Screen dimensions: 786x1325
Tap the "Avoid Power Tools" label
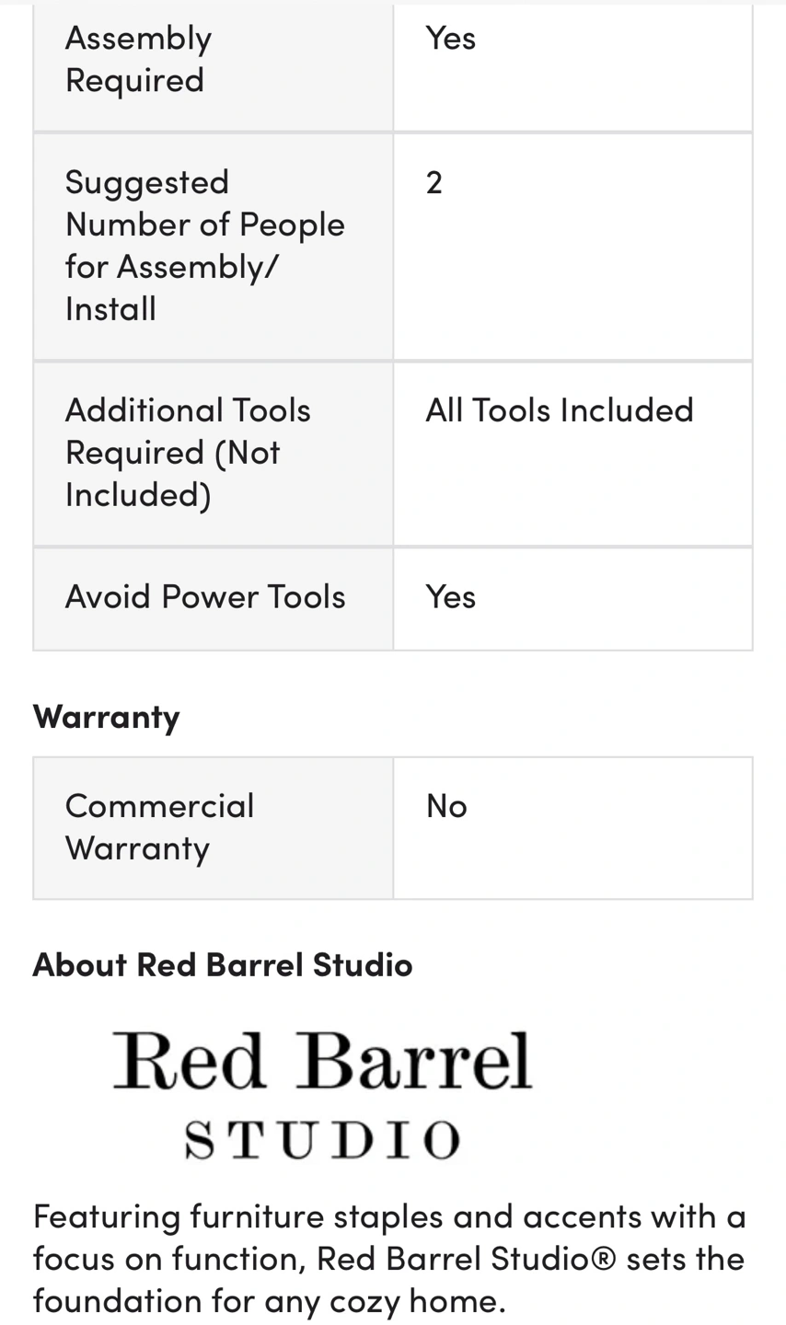[205, 596]
